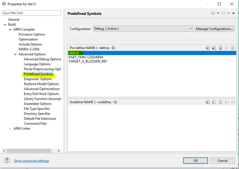Open forward navigation history dropdown

(x=228, y=13)
